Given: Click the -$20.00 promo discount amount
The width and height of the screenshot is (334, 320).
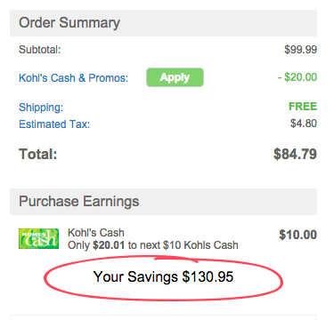Looking at the screenshot, I should pyautogui.click(x=297, y=77).
